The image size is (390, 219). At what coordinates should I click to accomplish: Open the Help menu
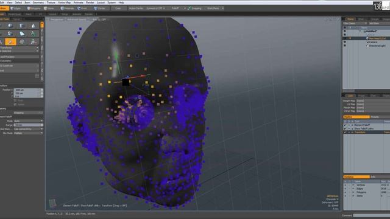pyautogui.click(x=121, y=2)
